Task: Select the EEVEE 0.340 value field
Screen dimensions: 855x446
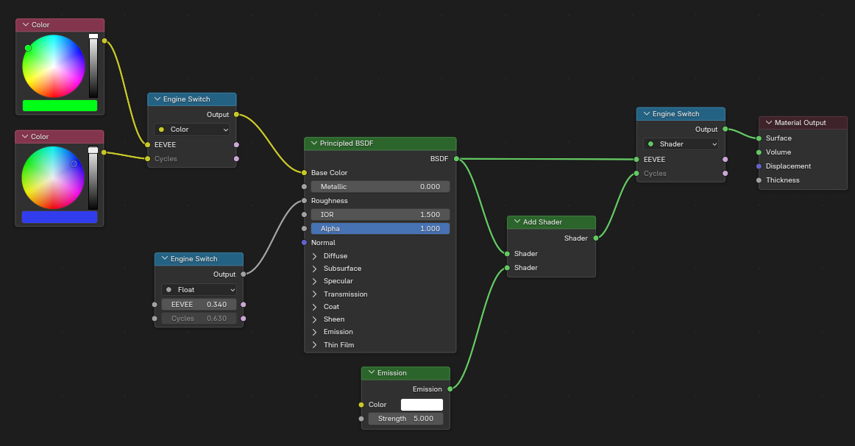Action: pyautogui.click(x=199, y=304)
